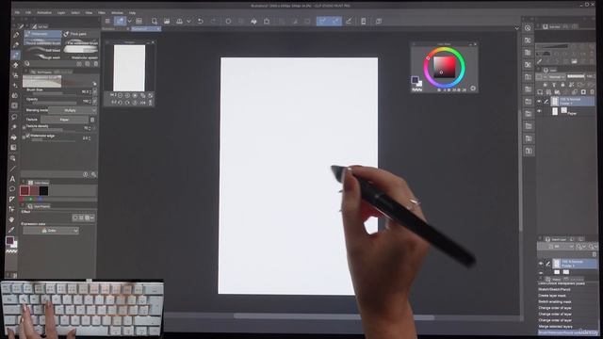Image resolution: width=603 pixels, height=339 pixels.
Task: Click the Navigator canvas thumbnail
Action: [x=129, y=68]
